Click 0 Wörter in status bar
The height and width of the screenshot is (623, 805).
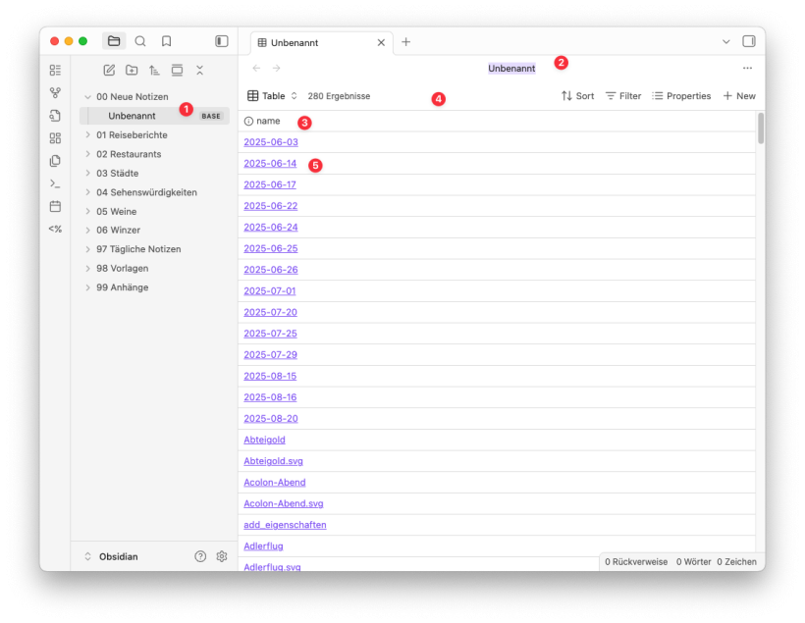pyautogui.click(x=694, y=562)
